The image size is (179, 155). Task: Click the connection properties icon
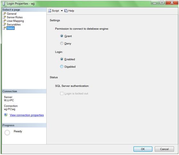tap(6, 115)
